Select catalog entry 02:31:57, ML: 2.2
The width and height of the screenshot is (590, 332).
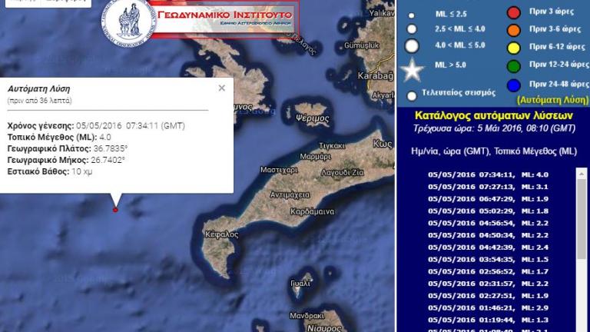pos(488,284)
